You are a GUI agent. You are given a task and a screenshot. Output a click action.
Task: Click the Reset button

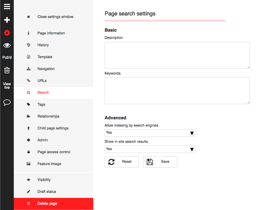[122, 162]
